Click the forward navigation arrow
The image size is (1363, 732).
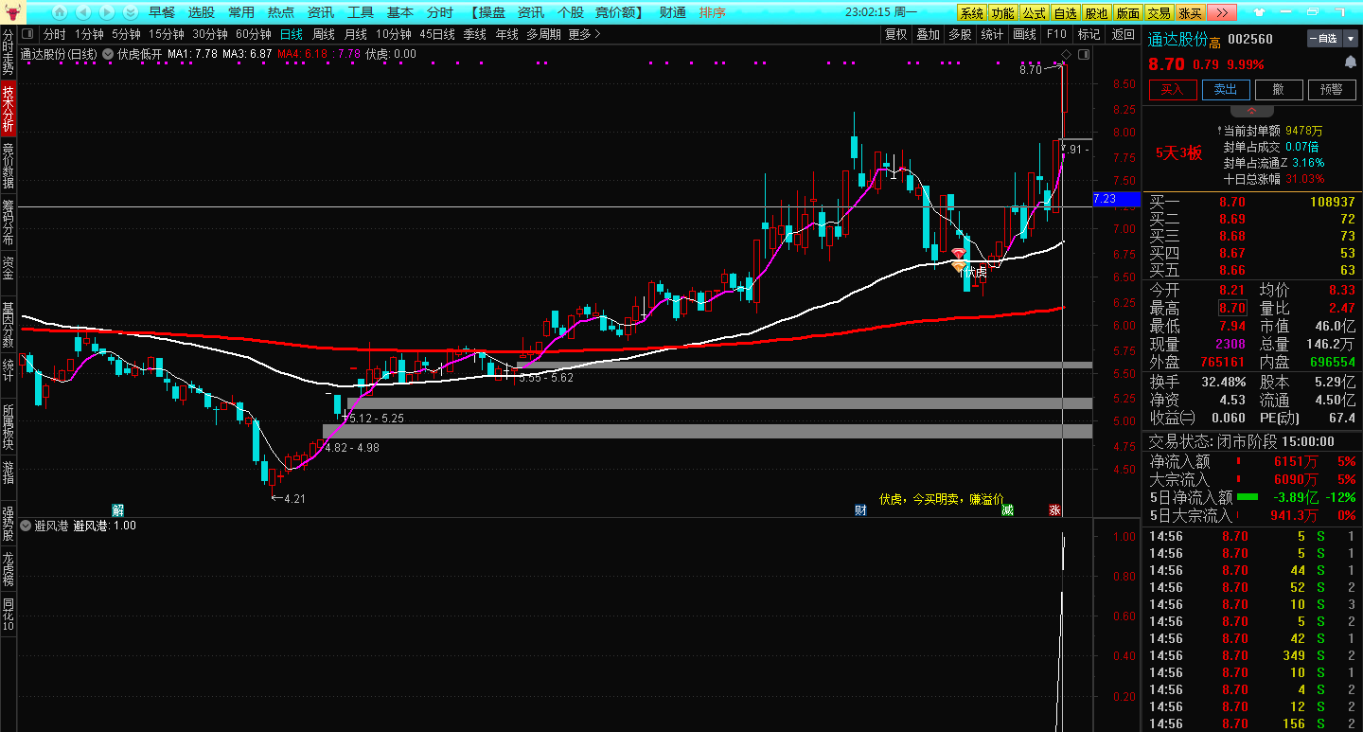[107, 12]
